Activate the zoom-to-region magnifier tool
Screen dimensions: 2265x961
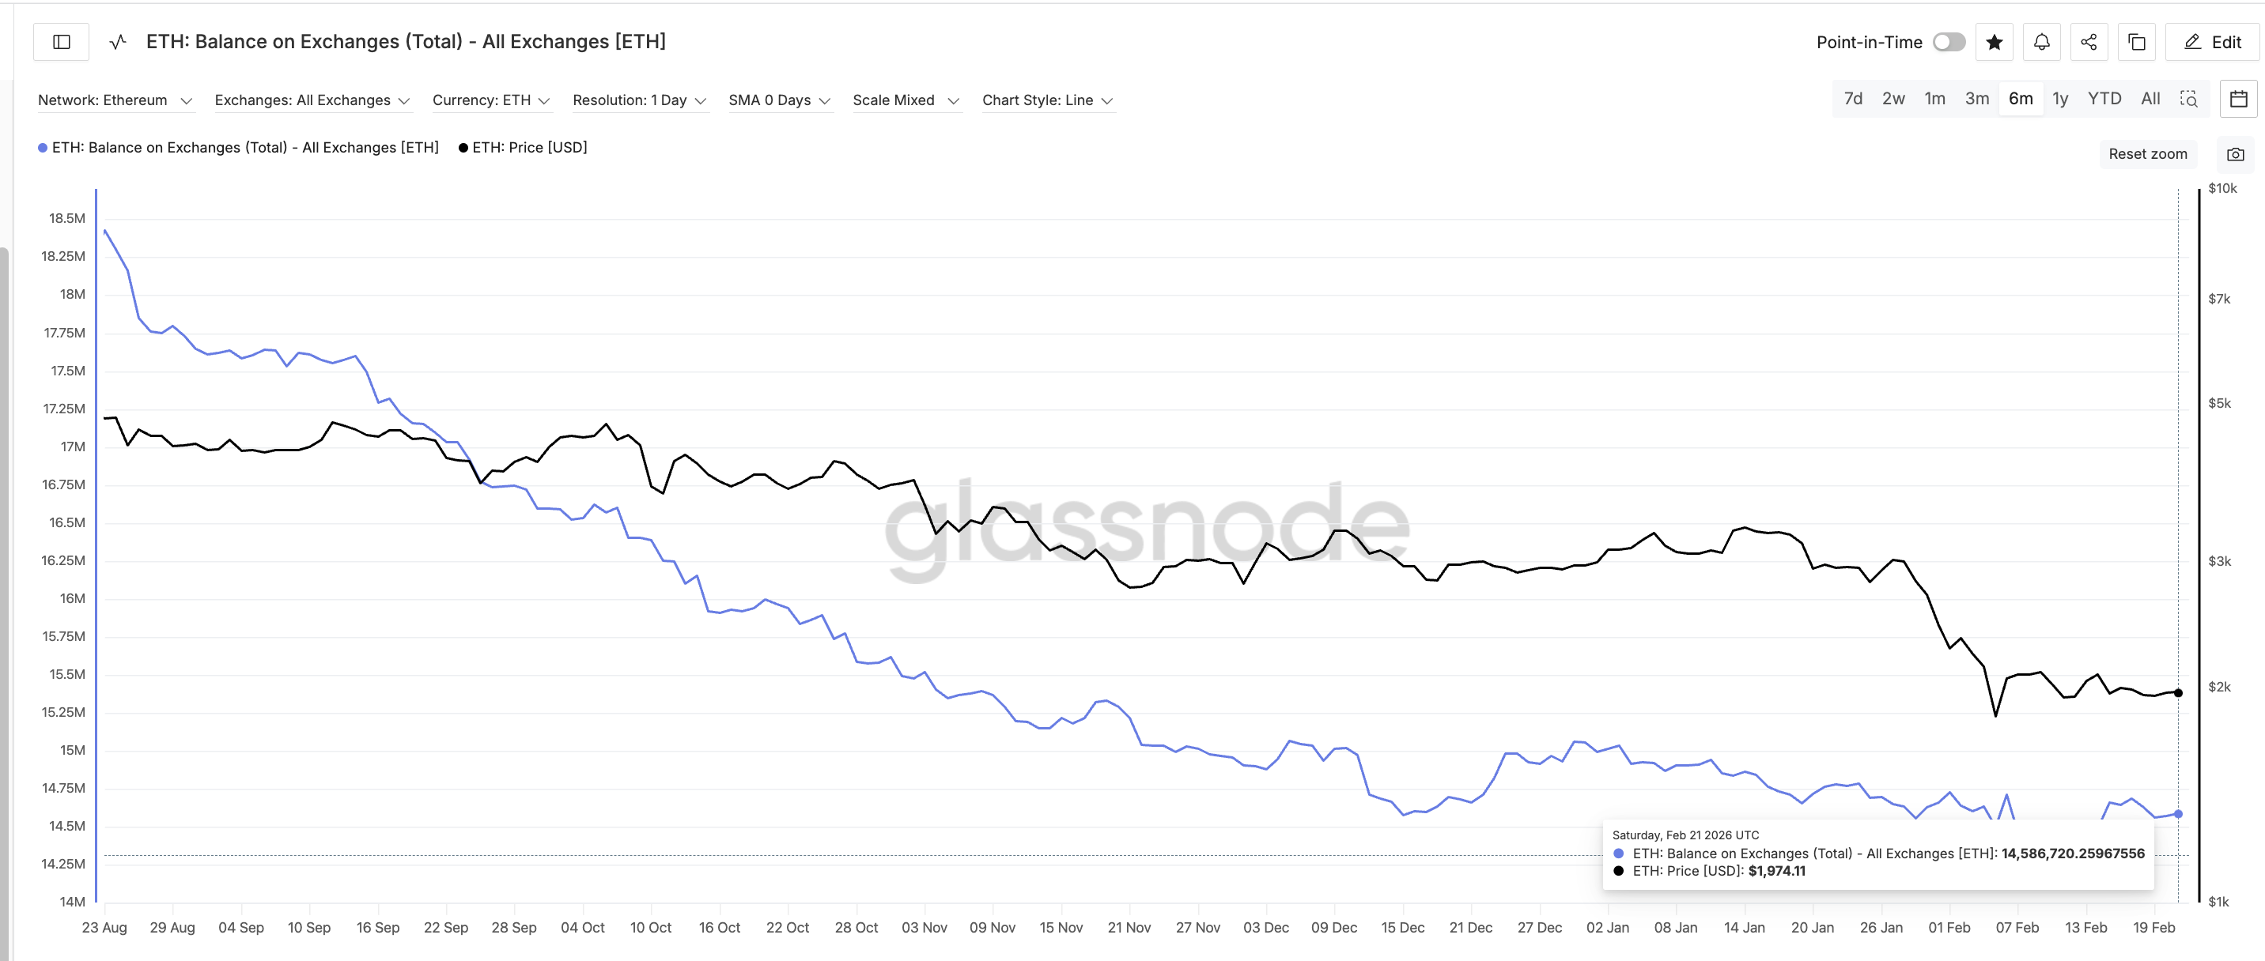pyautogui.click(x=2190, y=100)
